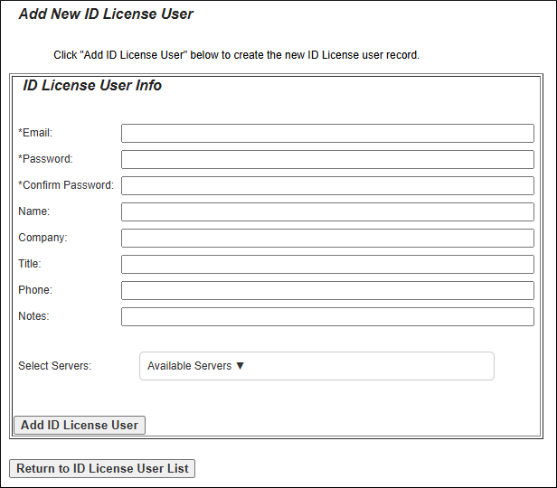Viewport: 557px width, 488px height.
Task: Click the Notes text field
Action: point(327,316)
